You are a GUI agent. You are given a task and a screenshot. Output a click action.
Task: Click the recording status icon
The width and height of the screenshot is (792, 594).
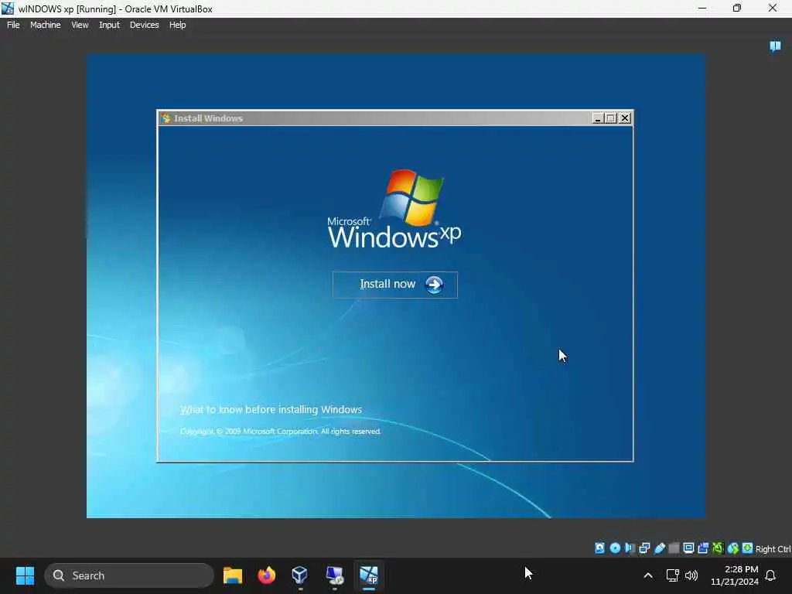(x=703, y=548)
